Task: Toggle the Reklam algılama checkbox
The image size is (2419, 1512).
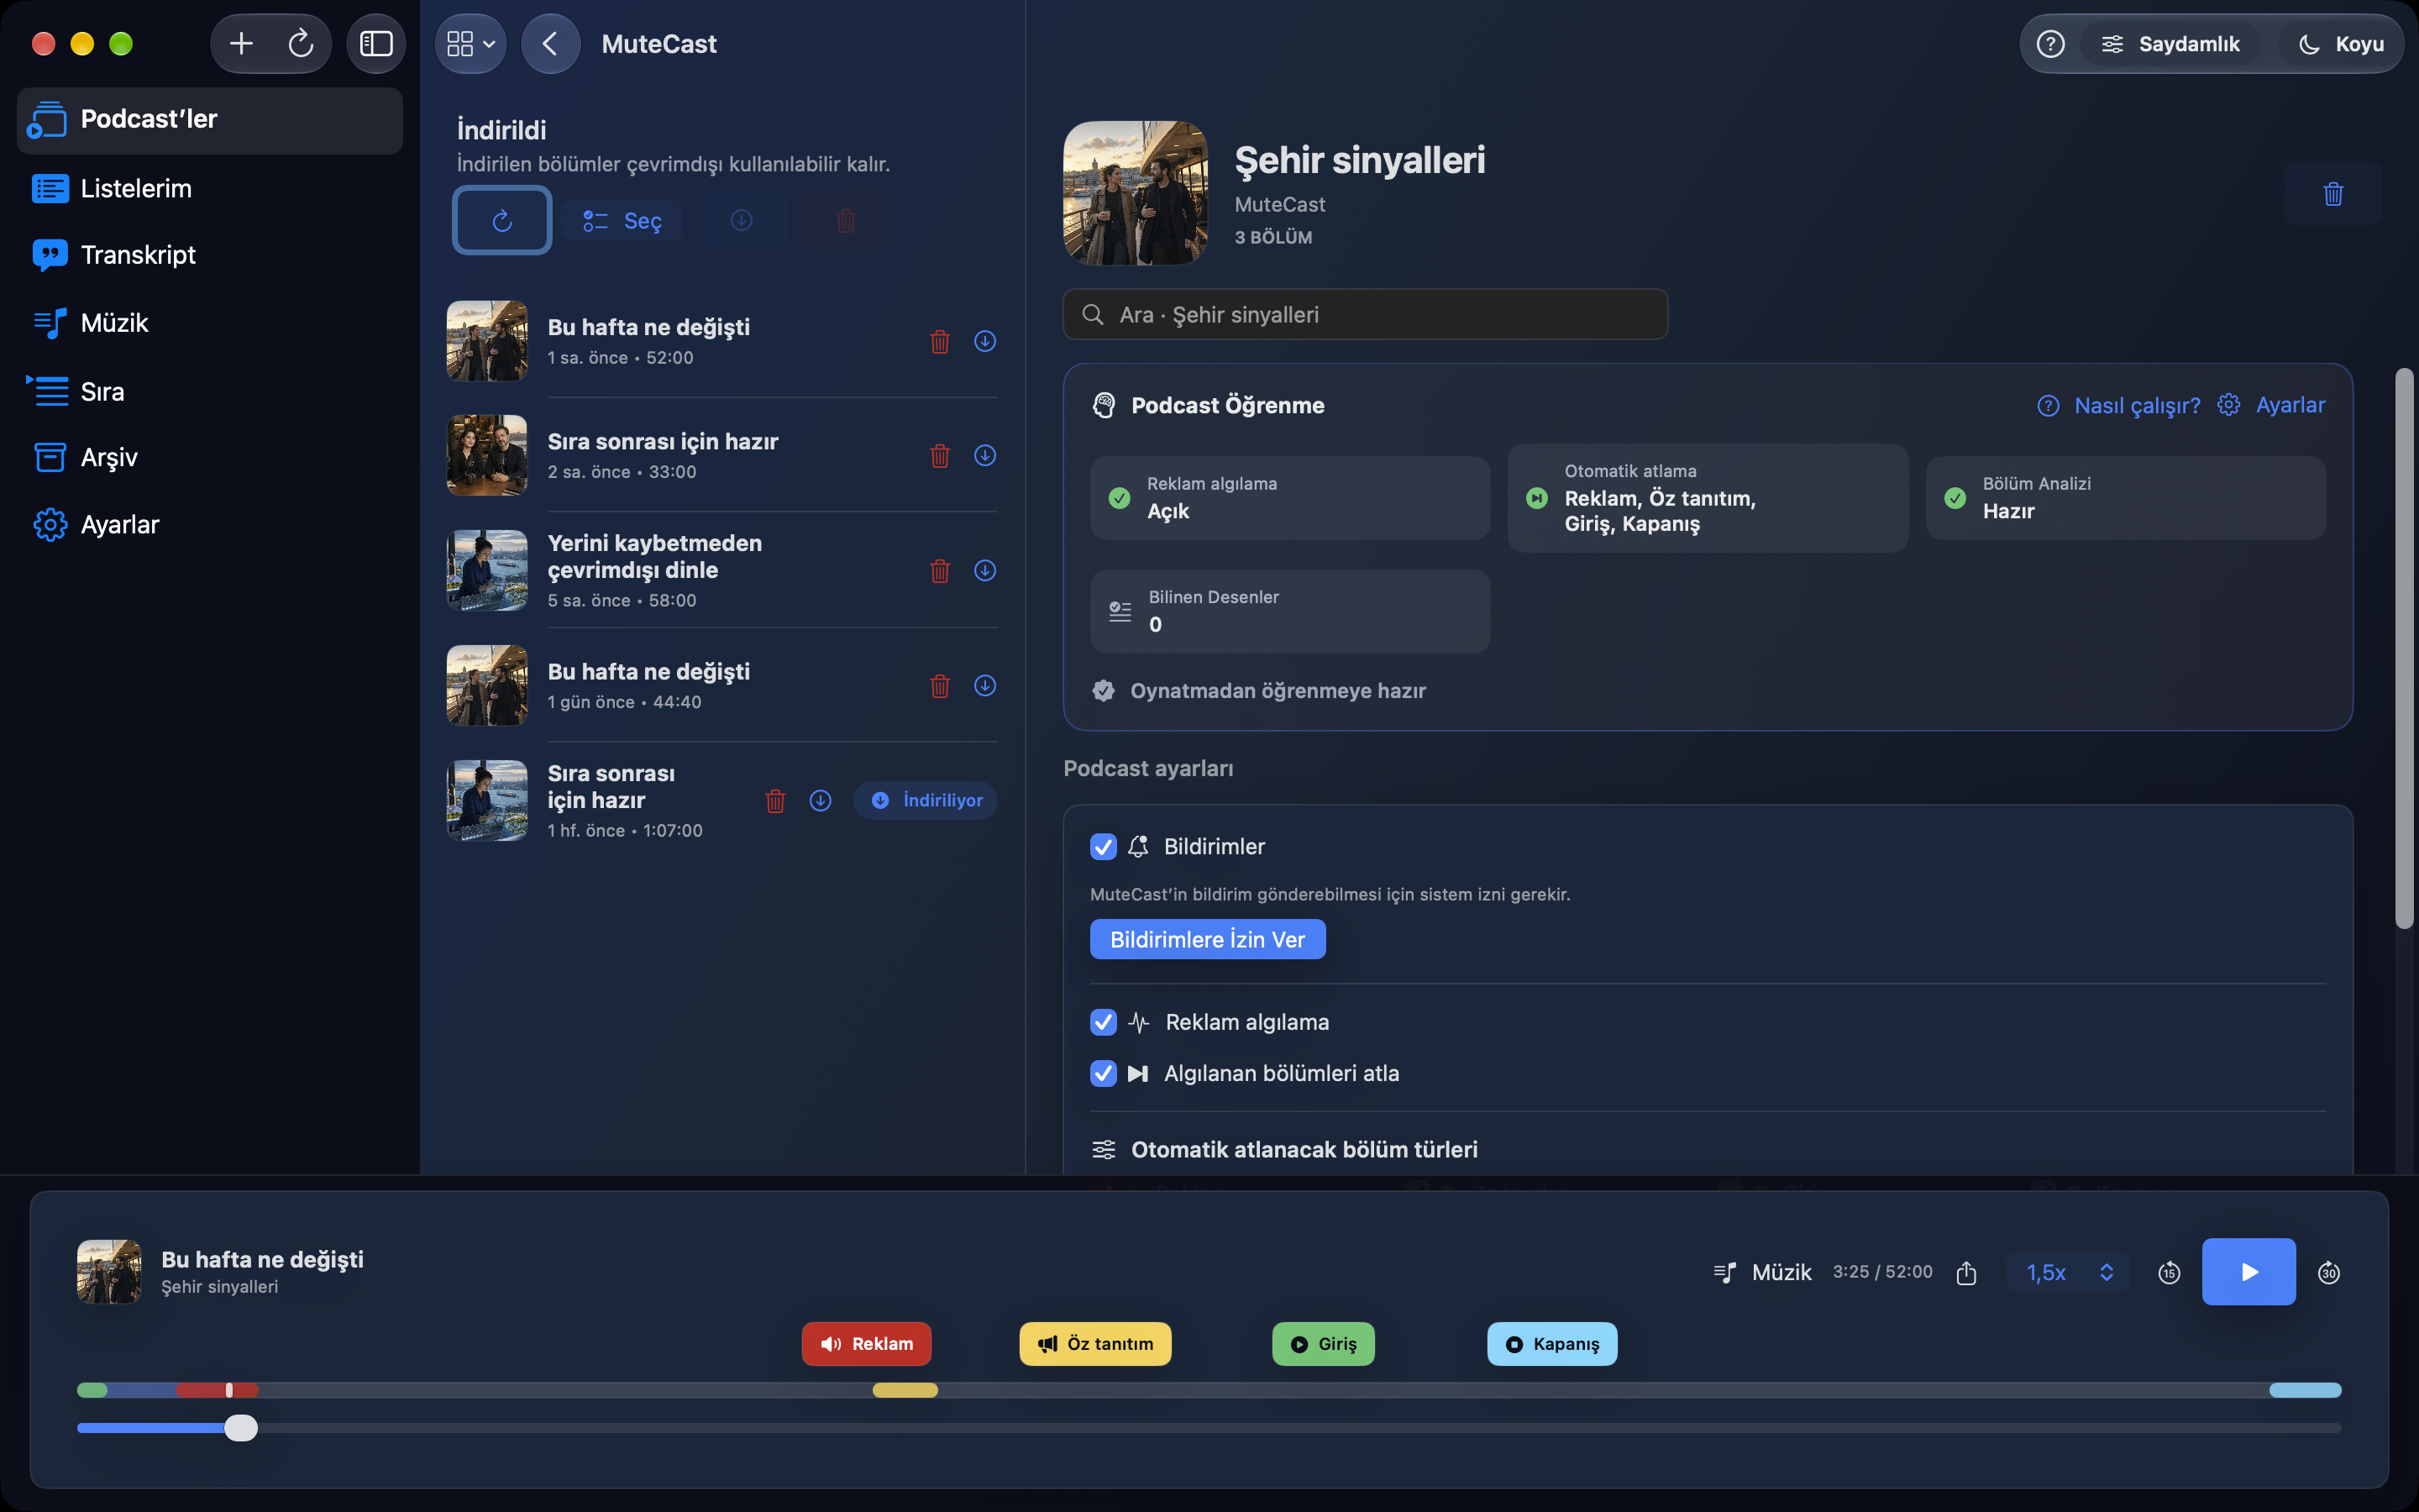Action: 1104,1022
